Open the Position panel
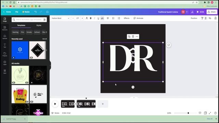This screenshot has width=219, height=123. click(x=194, y=18)
